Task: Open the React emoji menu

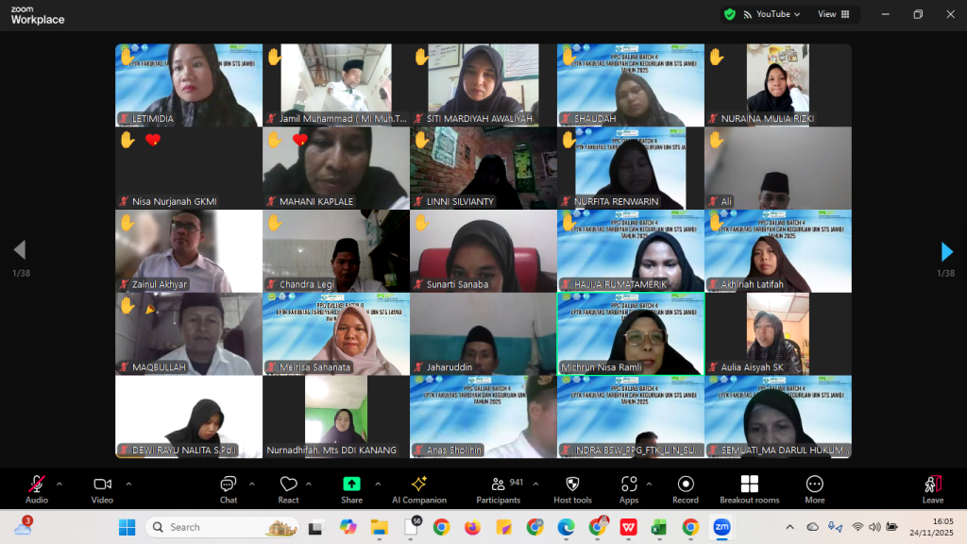Action: coord(288,488)
